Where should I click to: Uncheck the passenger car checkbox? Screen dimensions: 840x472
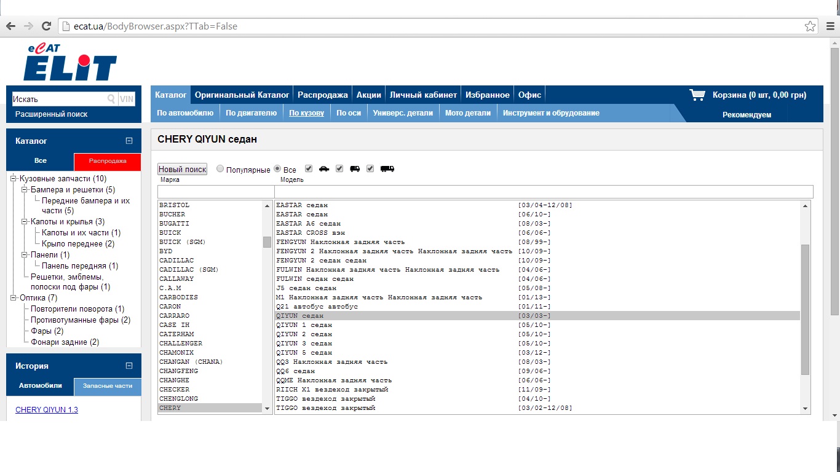[x=309, y=168]
